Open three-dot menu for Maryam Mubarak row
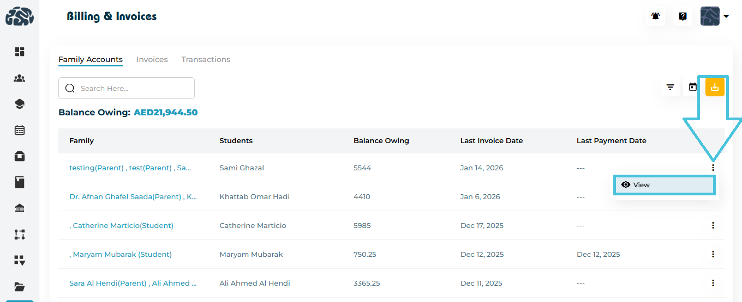Viewport: 742px width, 302px height. (x=713, y=254)
